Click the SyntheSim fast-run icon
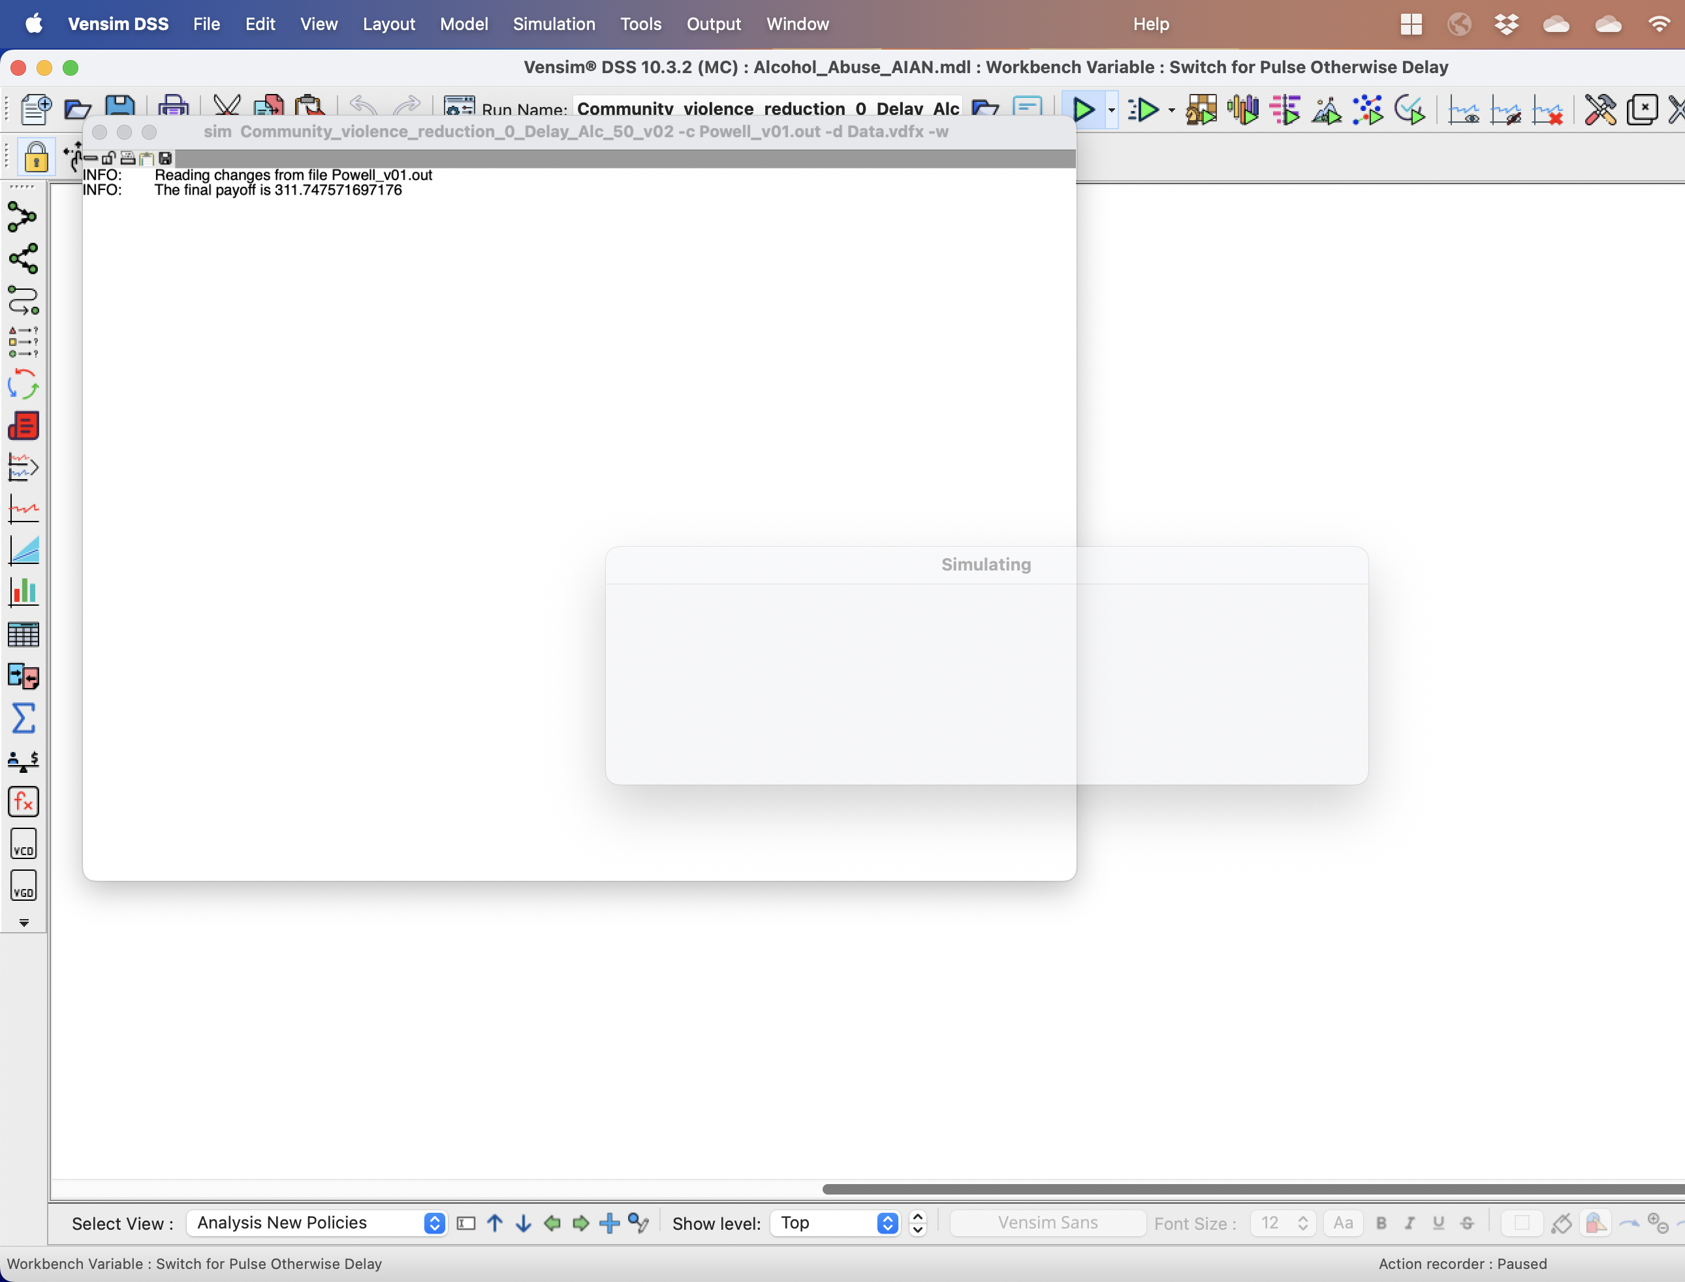This screenshot has height=1282, width=1685. tap(1143, 110)
